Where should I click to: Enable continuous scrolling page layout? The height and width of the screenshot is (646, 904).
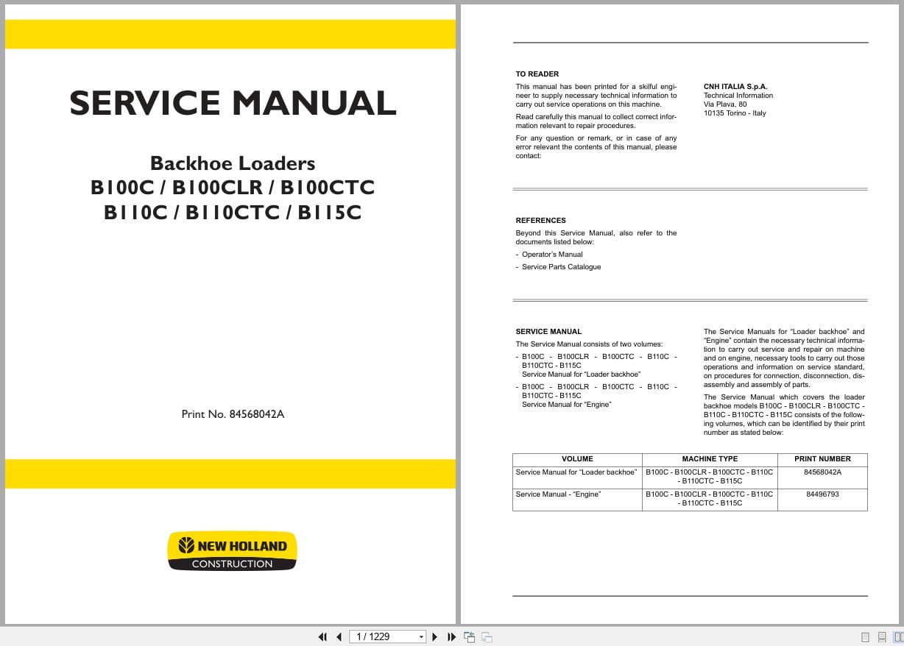[x=881, y=637]
